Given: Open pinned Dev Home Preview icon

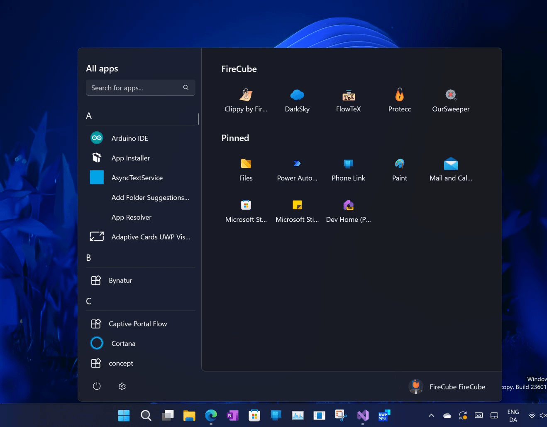Looking at the screenshot, I should tap(348, 205).
